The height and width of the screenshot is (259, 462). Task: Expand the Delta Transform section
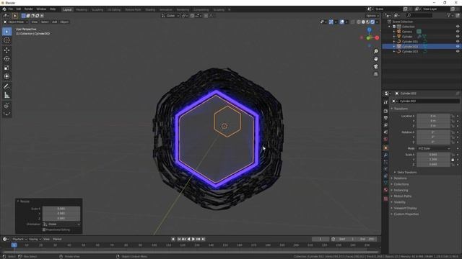pyautogui.click(x=406, y=173)
